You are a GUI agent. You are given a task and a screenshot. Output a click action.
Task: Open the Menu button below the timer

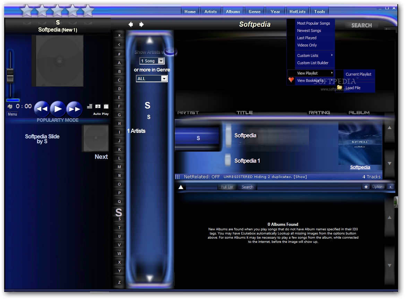pos(12,114)
